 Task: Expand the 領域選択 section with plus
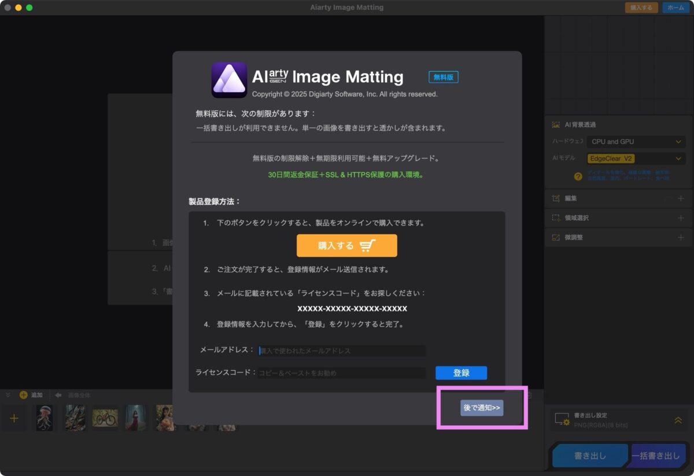pyautogui.click(x=681, y=218)
